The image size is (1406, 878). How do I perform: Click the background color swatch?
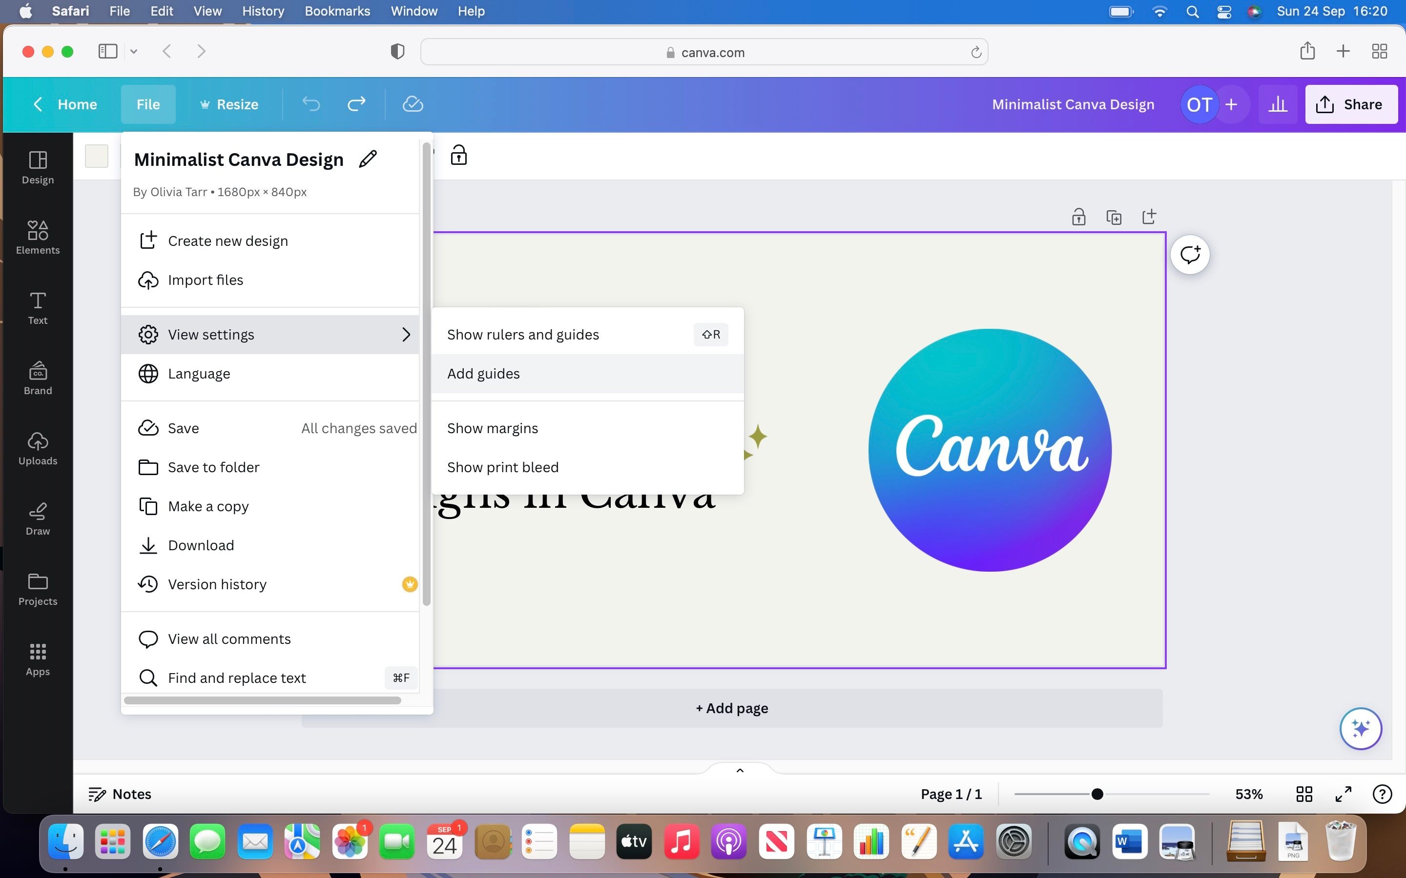click(x=97, y=156)
